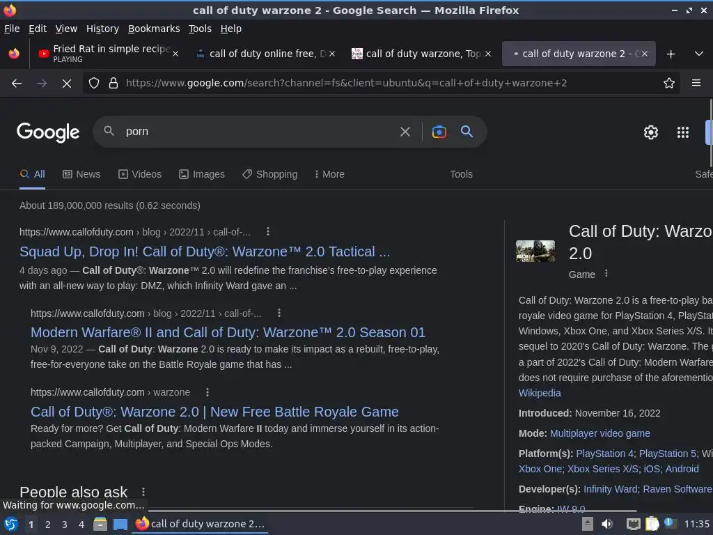Open Google apps grid

(x=683, y=132)
